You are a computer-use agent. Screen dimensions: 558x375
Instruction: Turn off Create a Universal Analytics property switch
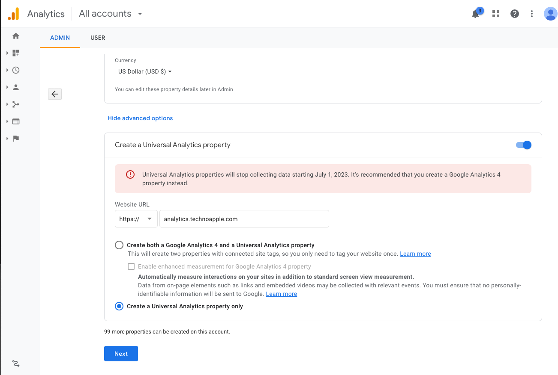524,145
